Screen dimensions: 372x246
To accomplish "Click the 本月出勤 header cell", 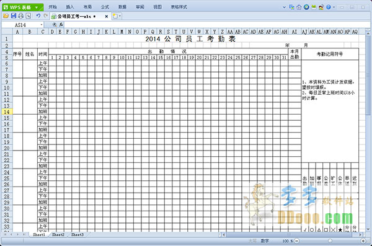I will pos(294,54).
